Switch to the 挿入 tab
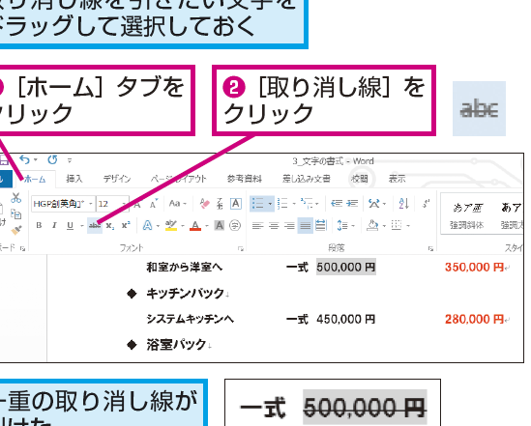The width and height of the screenshot is (531, 426). click(x=74, y=179)
